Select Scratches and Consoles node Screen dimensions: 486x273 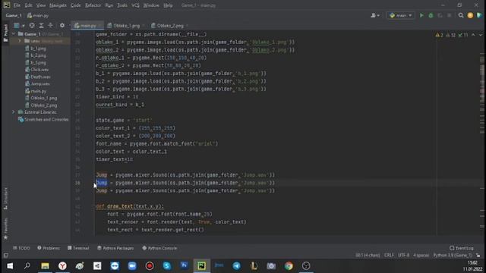43,120
